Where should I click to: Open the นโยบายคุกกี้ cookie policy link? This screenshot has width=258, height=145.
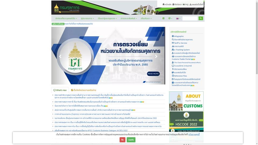(194, 135)
